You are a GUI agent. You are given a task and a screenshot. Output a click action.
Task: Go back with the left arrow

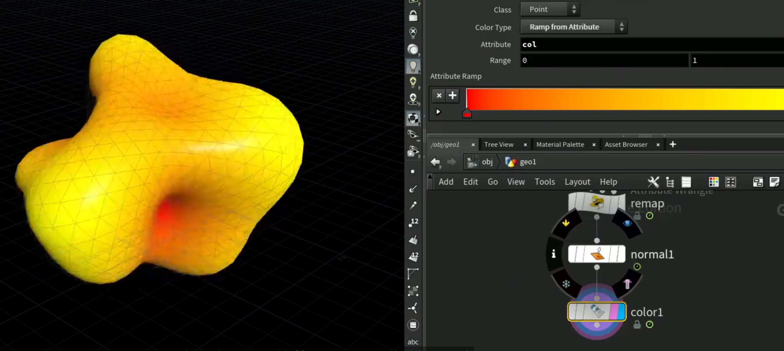click(x=436, y=162)
